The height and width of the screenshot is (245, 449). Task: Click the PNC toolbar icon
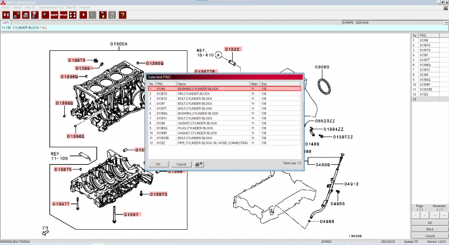pos(63,14)
